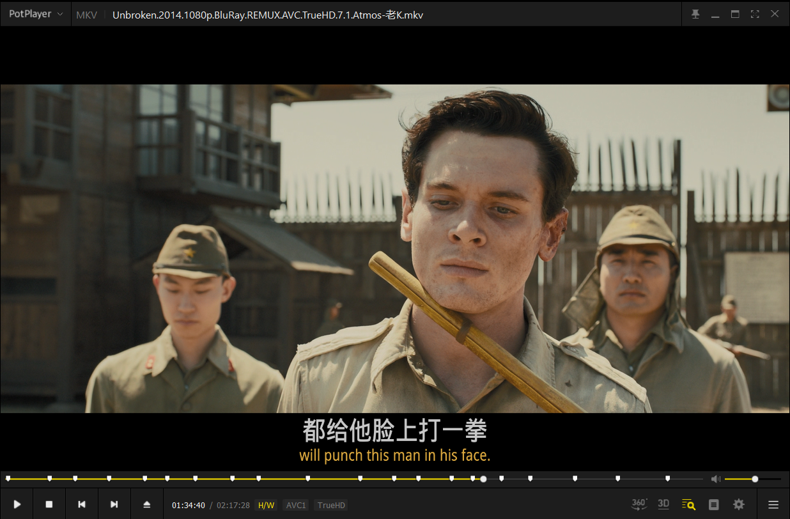Click the English subtitle 'will punch this man'
The width and height of the screenshot is (790, 519).
coord(394,456)
